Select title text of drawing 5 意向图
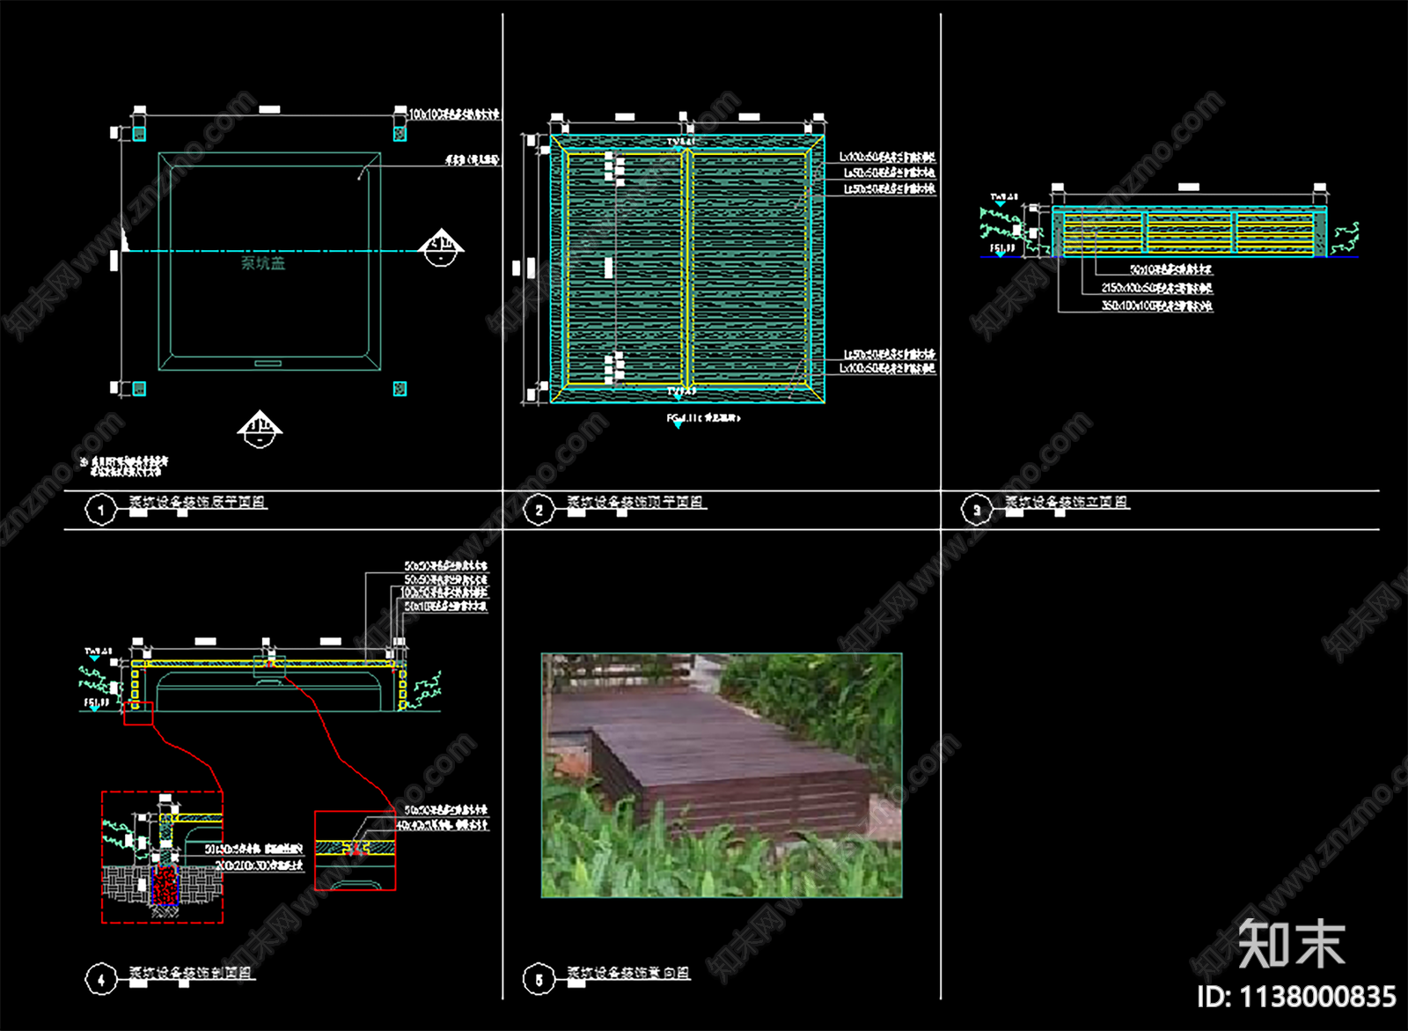Viewport: 1408px width, 1031px height. 628,973
